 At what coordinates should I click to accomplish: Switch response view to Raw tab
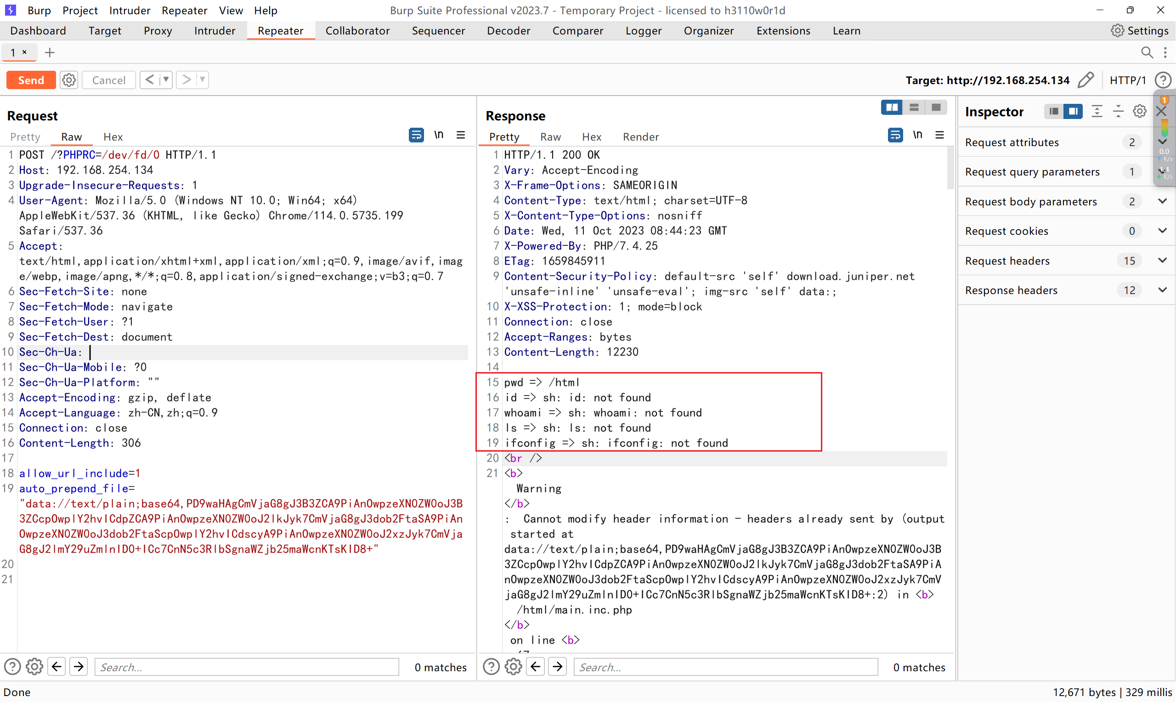pos(550,137)
